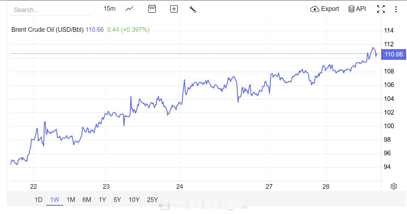
Task: Click the Brent Crude Oil (USD/Bbl) label
Action: click(48, 30)
